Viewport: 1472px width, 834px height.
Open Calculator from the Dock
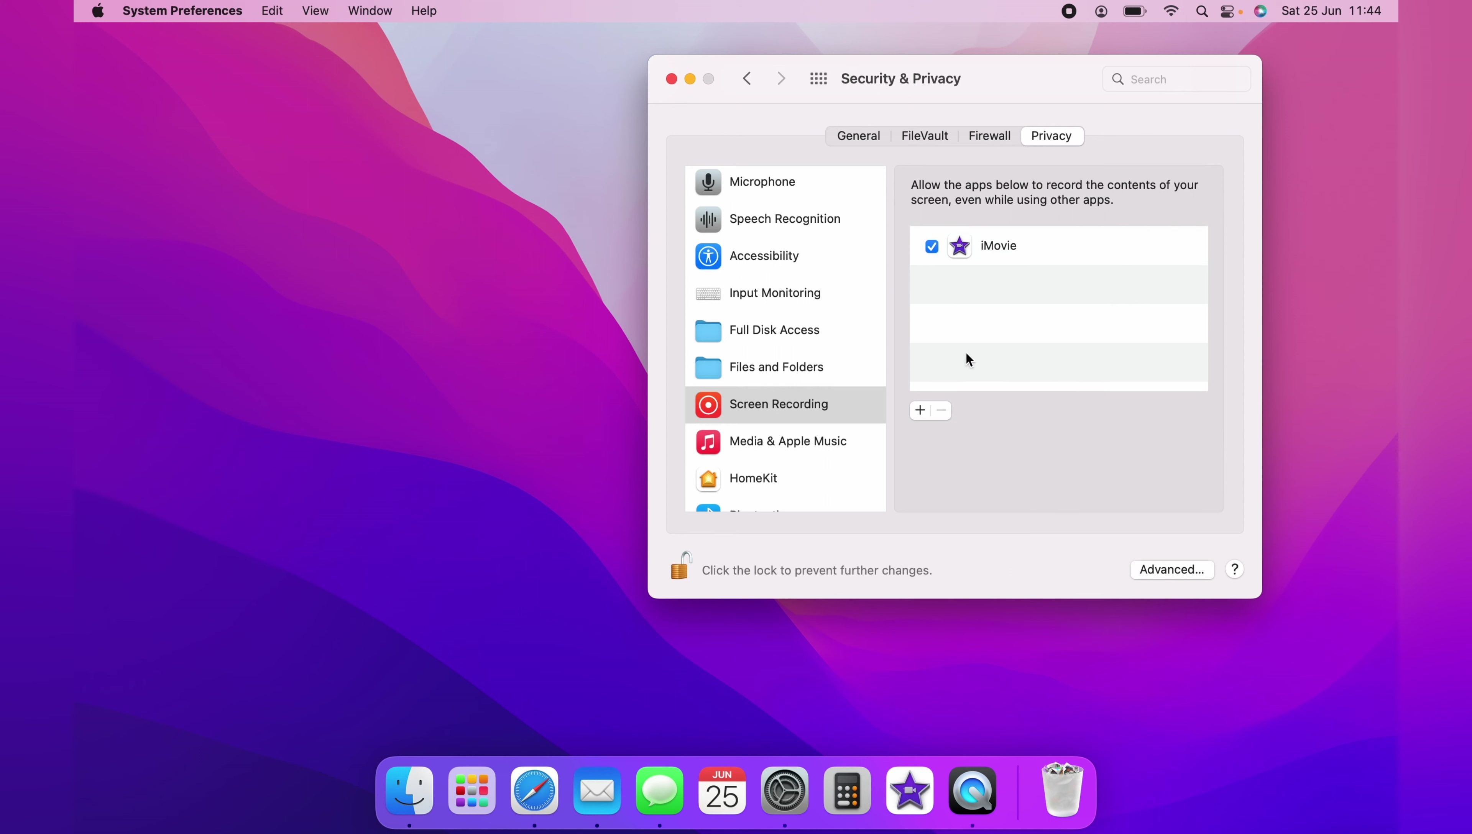[847, 791]
